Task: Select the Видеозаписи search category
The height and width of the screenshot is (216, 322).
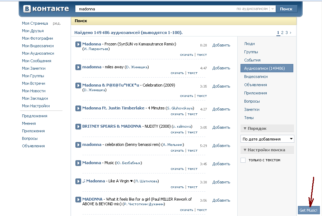Action: pos(256,77)
